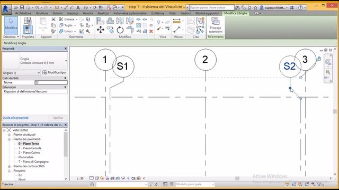Select the Offset tool in Modifica panel
This screenshot has height=190, width=339.
tap(110, 21)
